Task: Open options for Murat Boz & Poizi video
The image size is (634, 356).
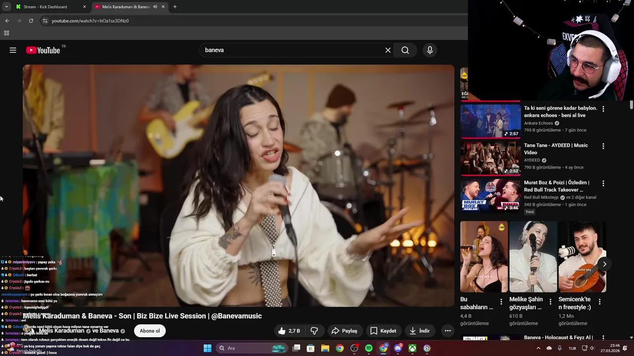Action: point(603,183)
